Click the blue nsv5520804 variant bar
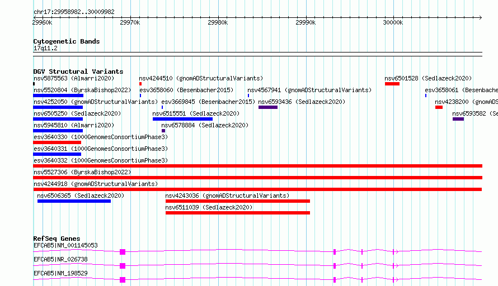Screen dimensions: 498x286 click(x=58, y=96)
